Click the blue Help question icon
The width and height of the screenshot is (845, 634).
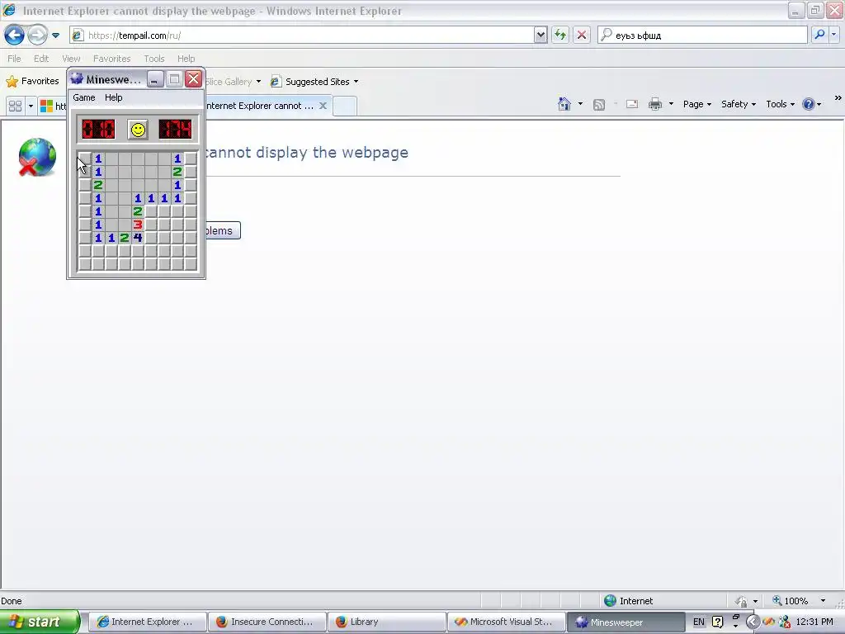[809, 104]
